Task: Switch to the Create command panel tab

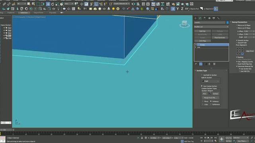Action: [x=196, y=18]
